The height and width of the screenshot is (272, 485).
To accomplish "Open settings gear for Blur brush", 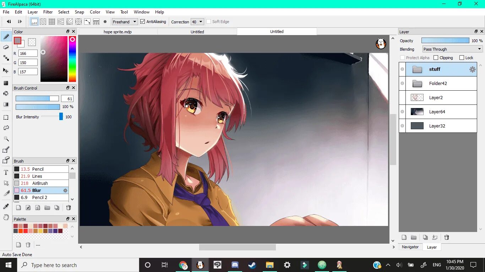I will (65, 191).
